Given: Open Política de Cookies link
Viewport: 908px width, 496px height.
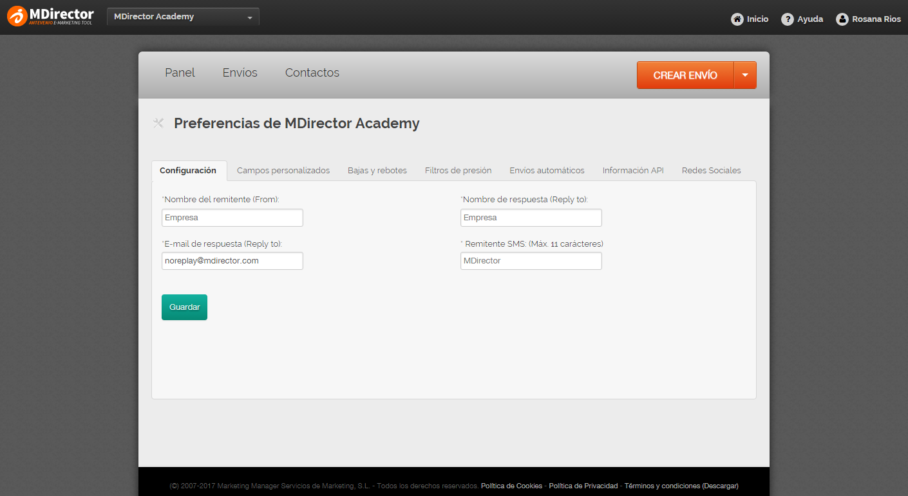Looking at the screenshot, I should tap(511, 486).
